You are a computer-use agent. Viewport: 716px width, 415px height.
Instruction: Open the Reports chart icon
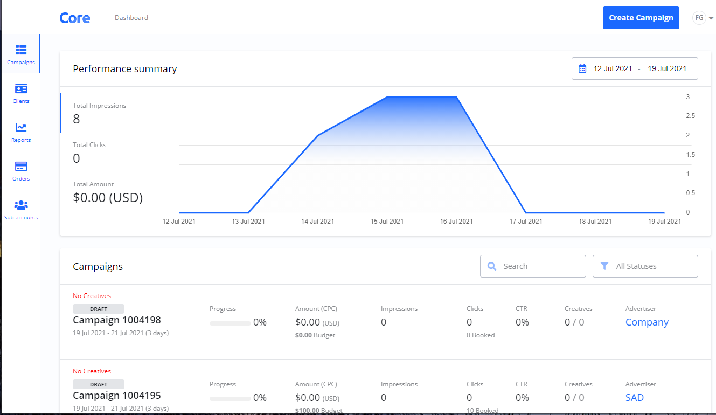tap(21, 128)
